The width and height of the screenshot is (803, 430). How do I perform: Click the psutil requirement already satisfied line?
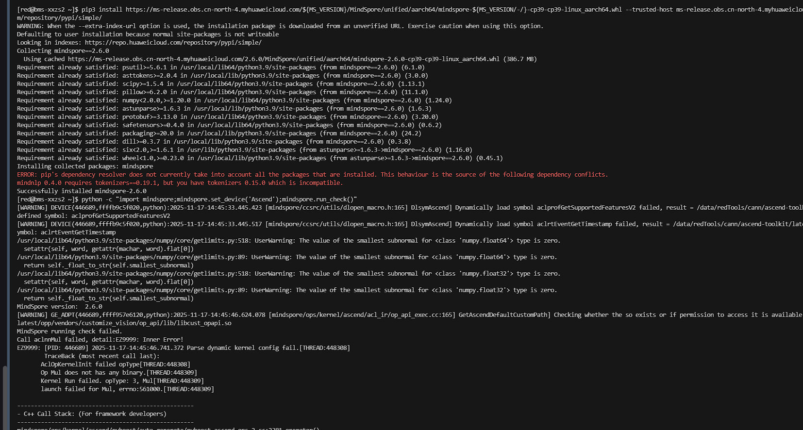(x=220, y=67)
